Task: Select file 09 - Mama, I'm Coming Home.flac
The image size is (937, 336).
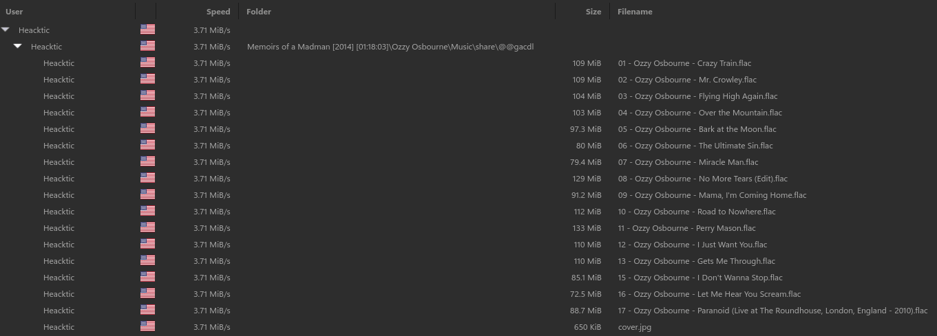Action: (712, 195)
